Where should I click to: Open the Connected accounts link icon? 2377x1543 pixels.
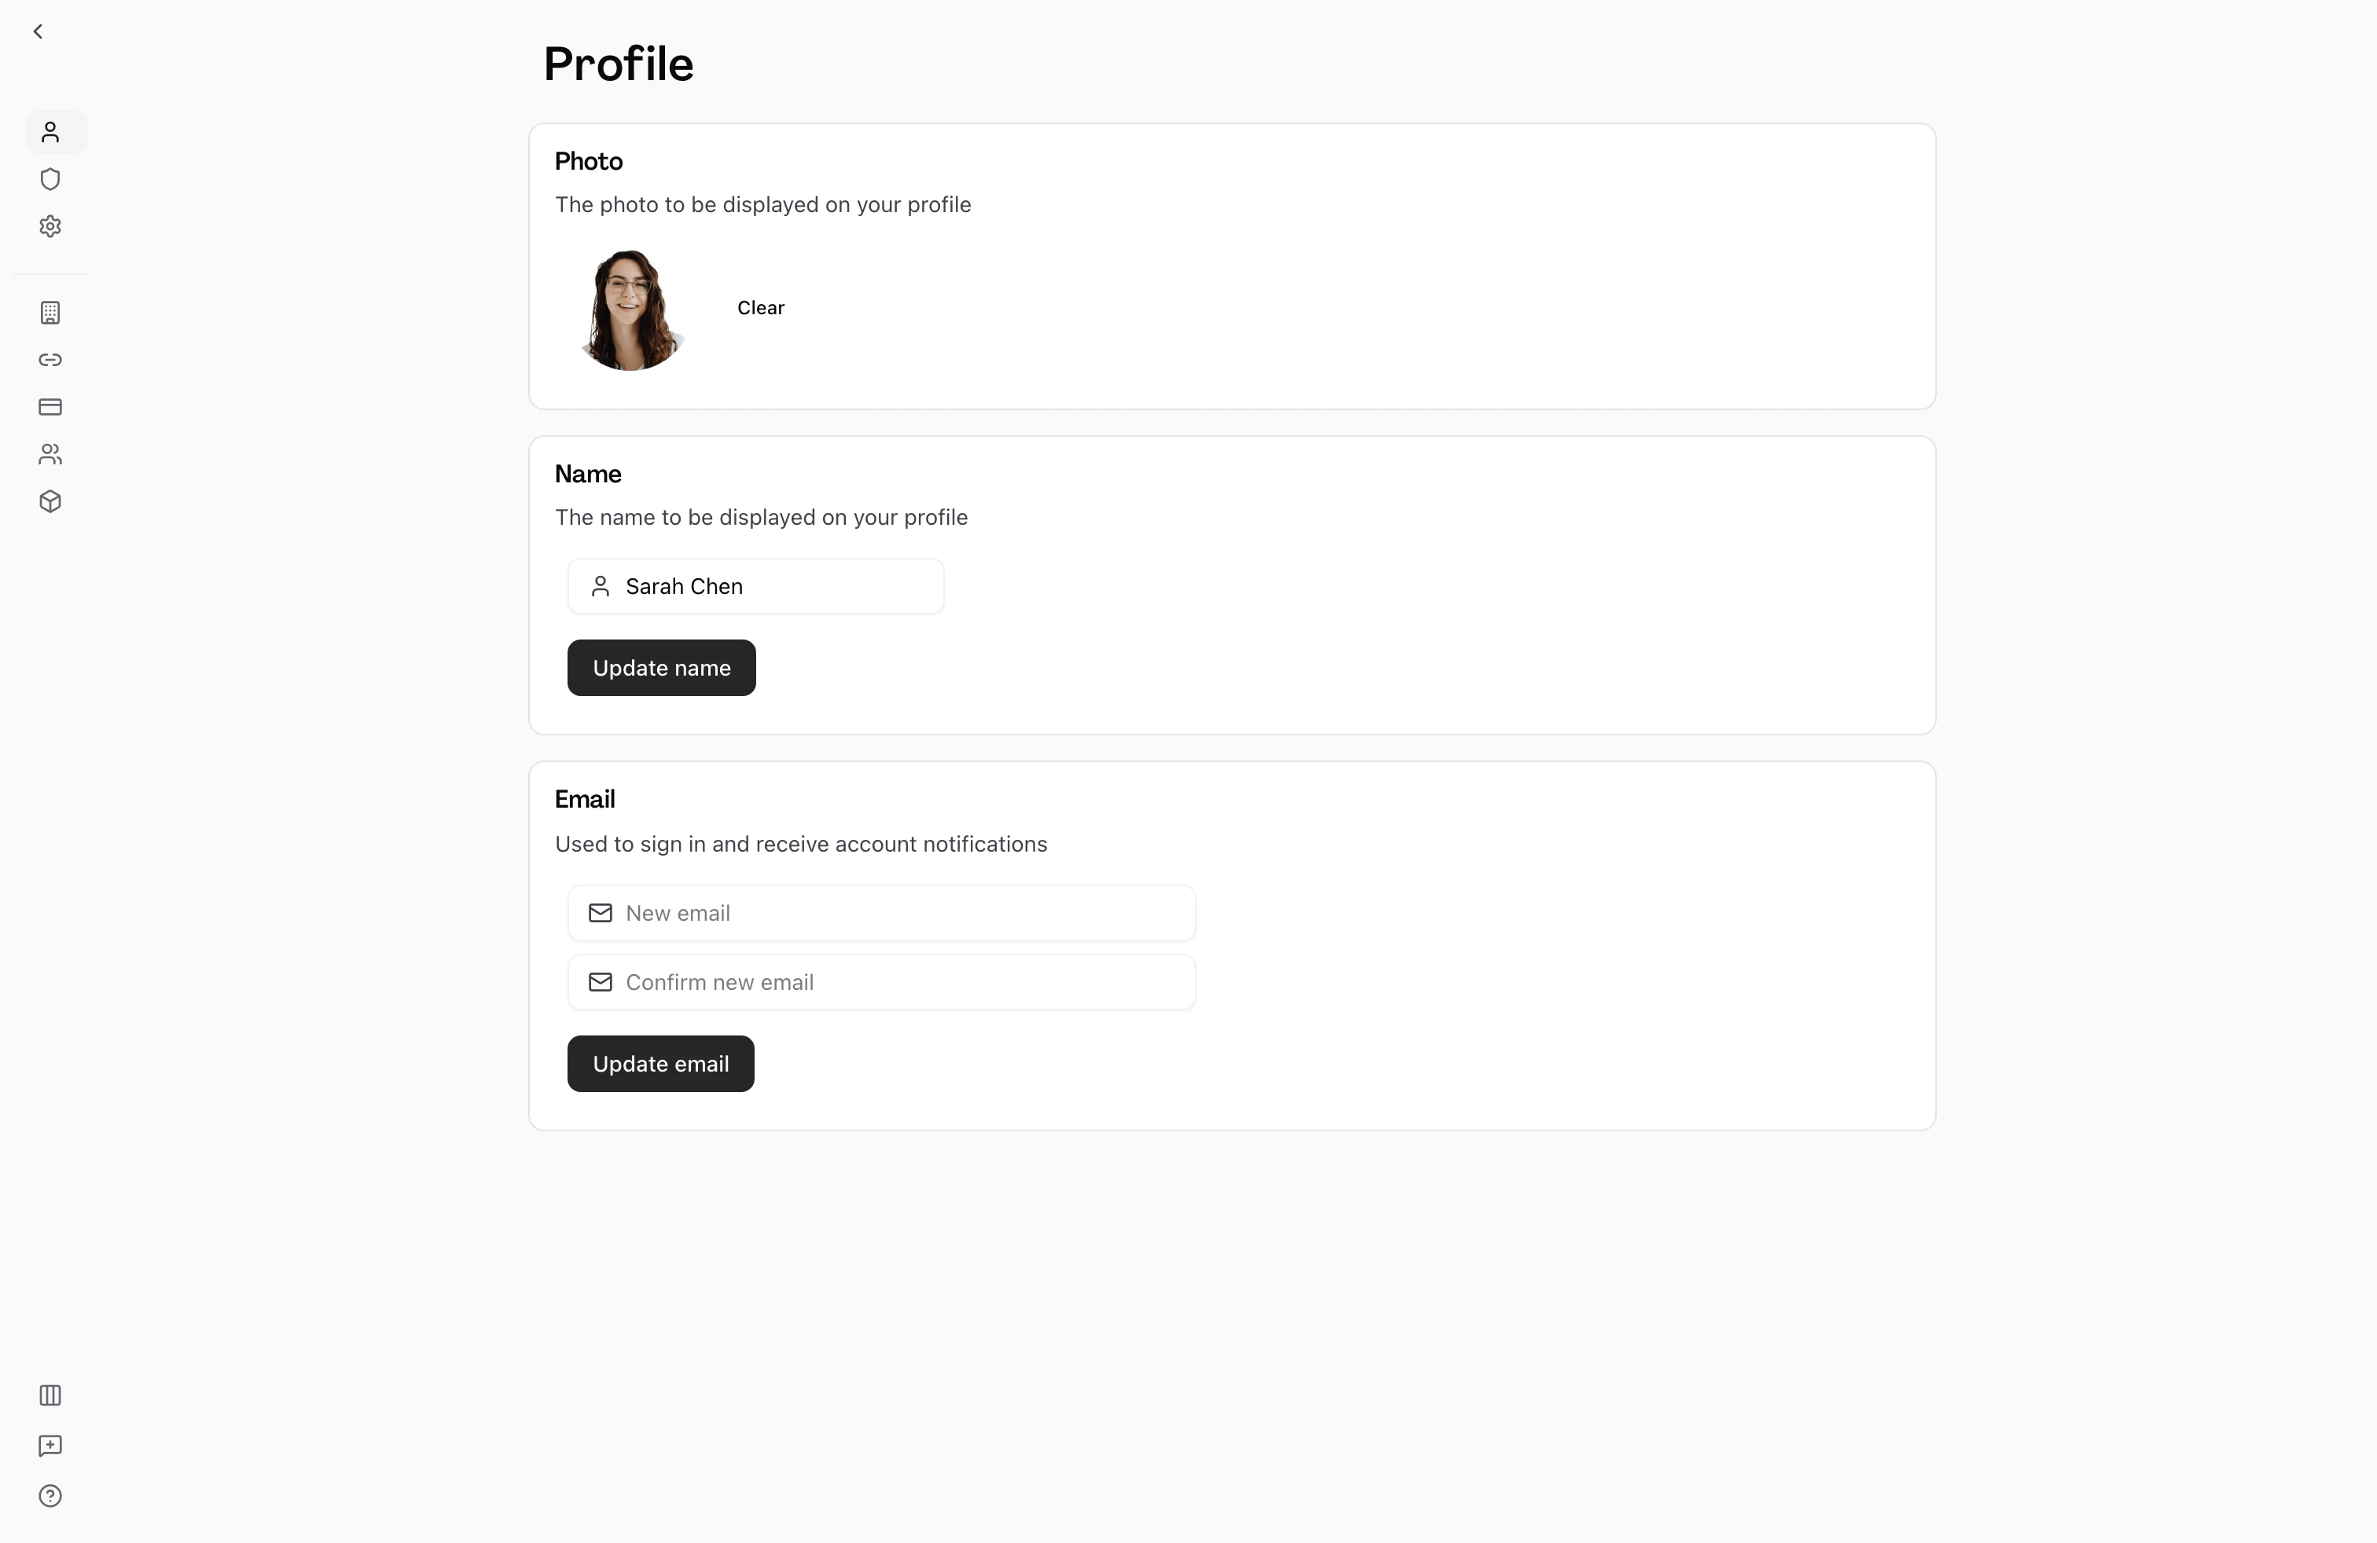tap(50, 359)
